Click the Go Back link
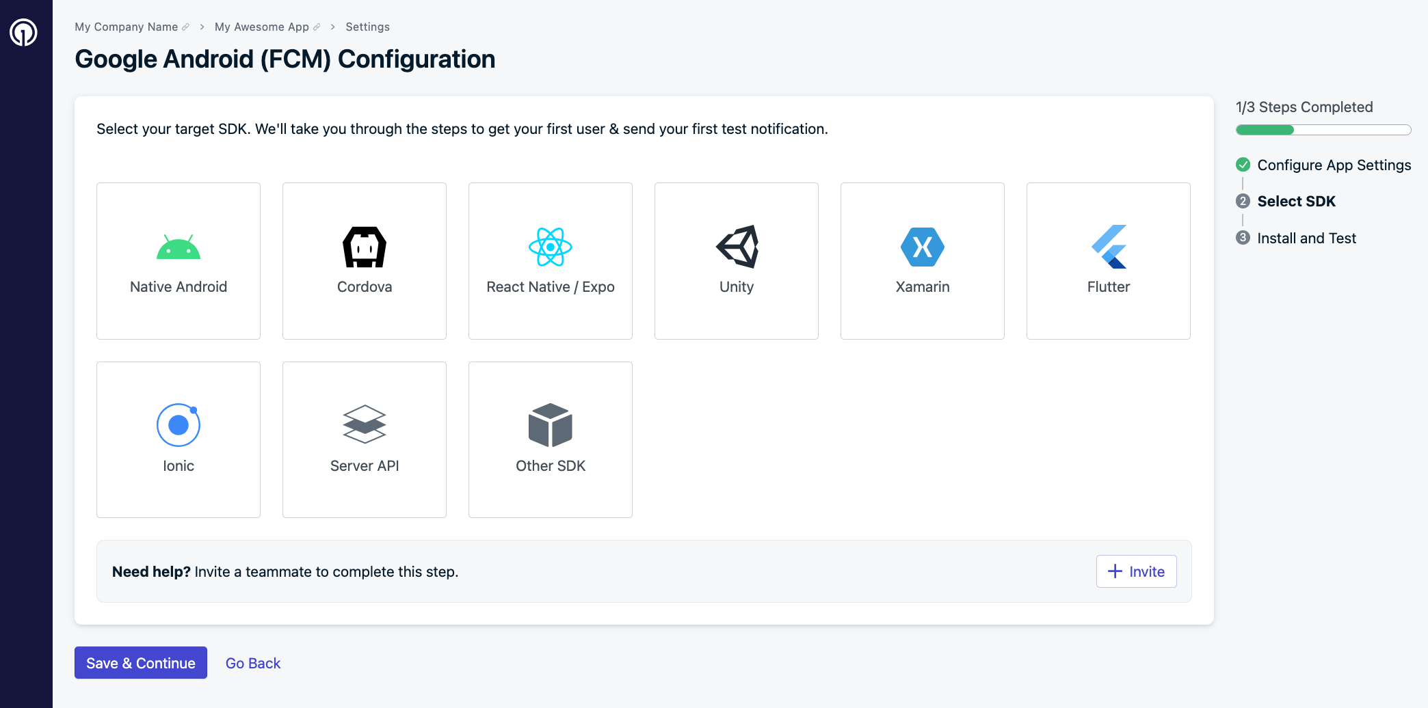Viewport: 1428px width, 708px height. [x=253, y=663]
